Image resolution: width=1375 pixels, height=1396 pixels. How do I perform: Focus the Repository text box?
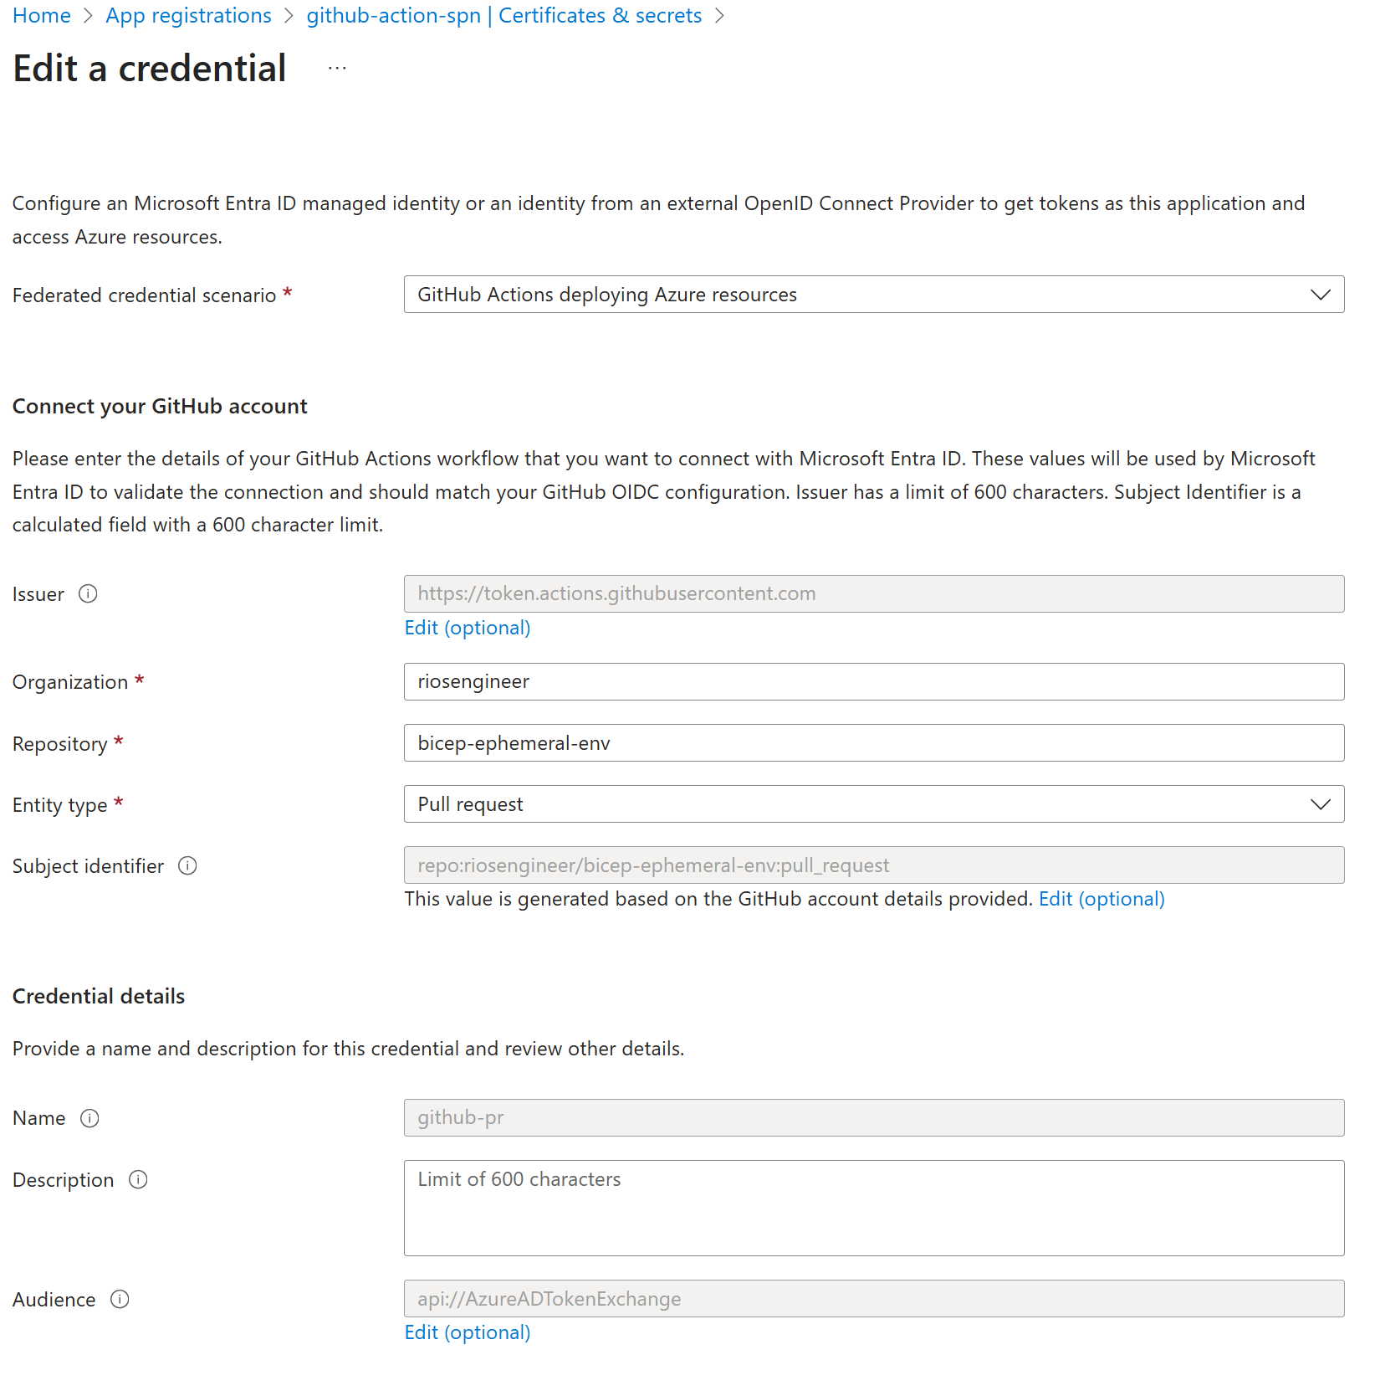pyautogui.click(x=873, y=743)
